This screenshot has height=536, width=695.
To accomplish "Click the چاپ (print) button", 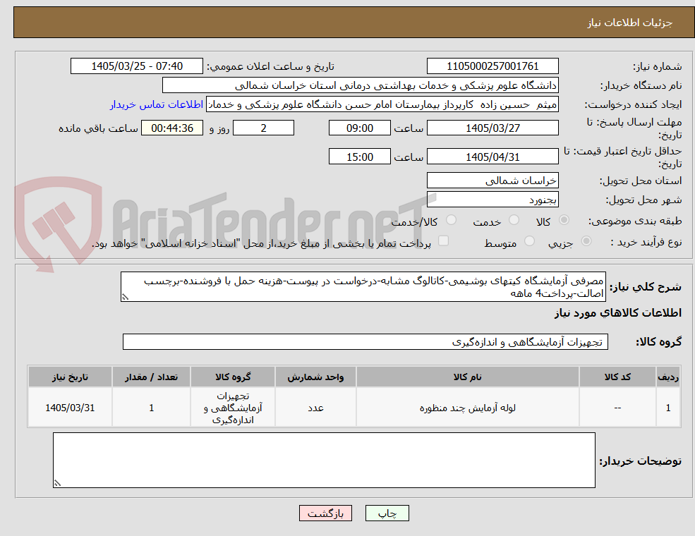I will [387, 513].
